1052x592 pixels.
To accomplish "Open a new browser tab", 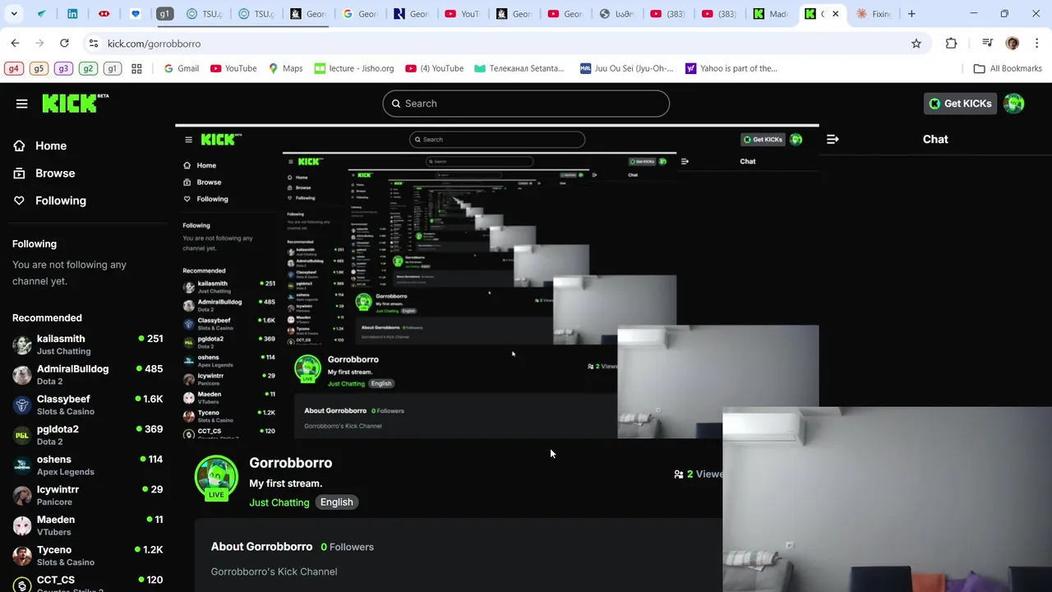I will [911, 14].
